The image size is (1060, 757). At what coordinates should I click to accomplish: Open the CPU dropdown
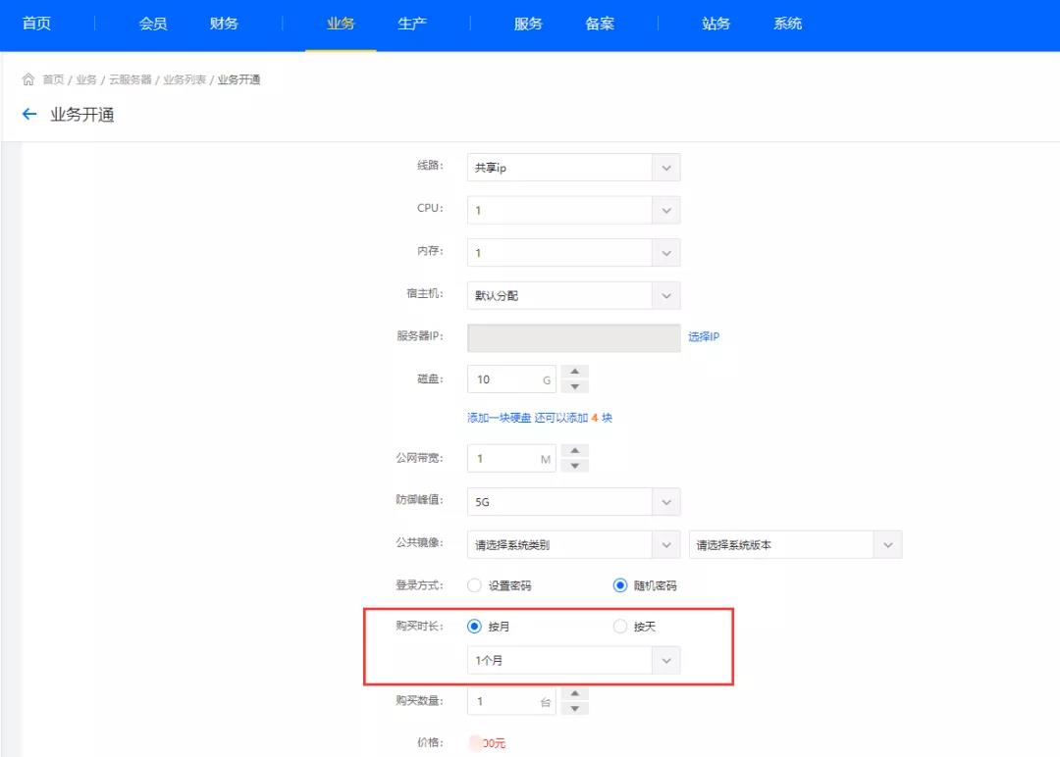(573, 210)
